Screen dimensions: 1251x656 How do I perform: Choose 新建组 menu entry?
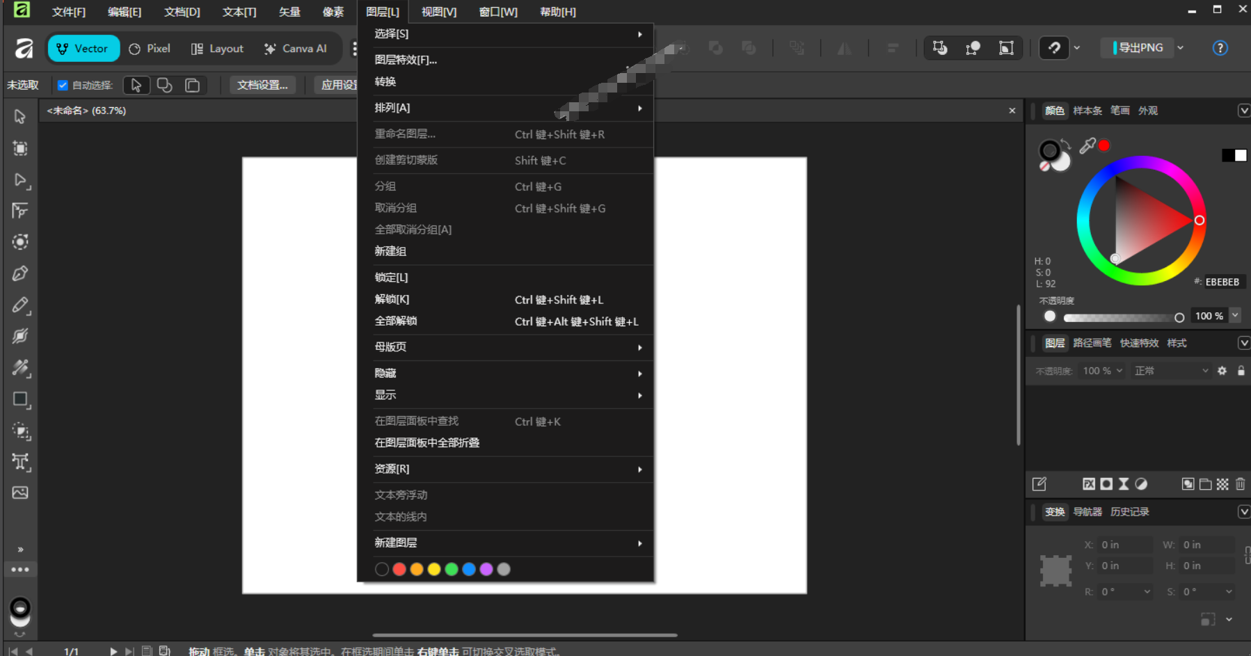coord(505,251)
